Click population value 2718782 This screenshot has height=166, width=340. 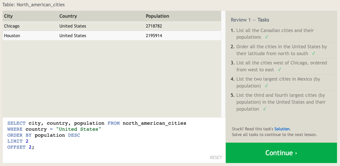point(154,26)
